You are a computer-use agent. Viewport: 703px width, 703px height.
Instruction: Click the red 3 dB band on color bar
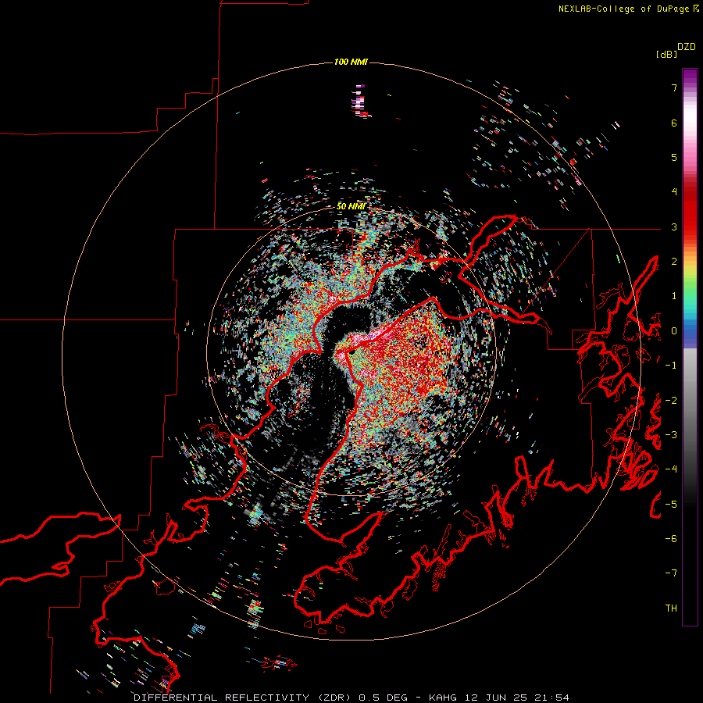690,227
